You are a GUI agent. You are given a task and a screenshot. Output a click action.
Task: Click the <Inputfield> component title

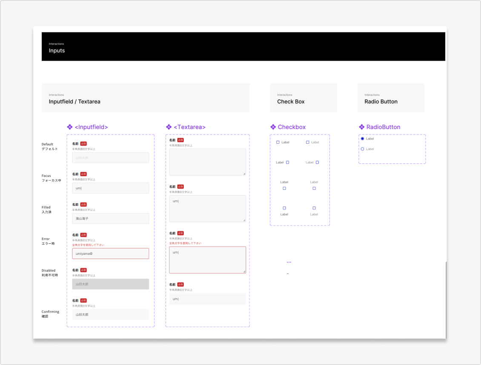[92, 127]
